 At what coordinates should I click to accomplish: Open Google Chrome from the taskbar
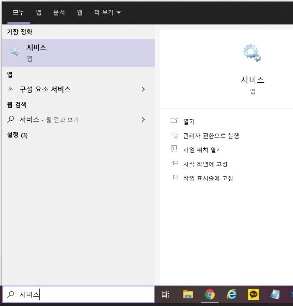tap(210, 294)
